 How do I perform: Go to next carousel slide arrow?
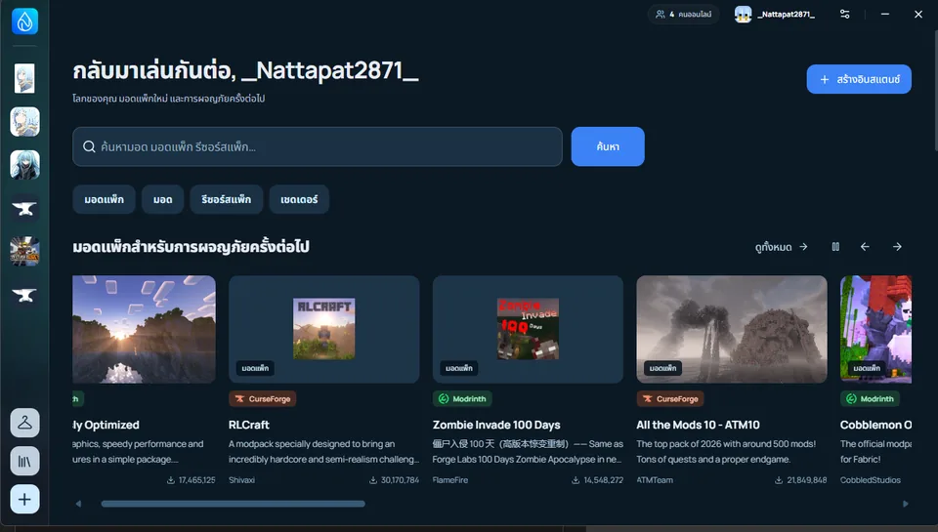coord(897,247)
